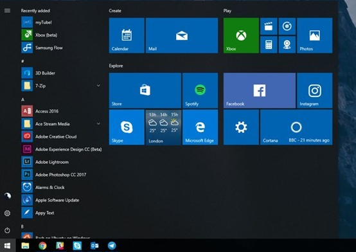The width and height of the screenshot is (356, 252).
Task: Open Xbox (beta) in app list
Action: [61, 35]
